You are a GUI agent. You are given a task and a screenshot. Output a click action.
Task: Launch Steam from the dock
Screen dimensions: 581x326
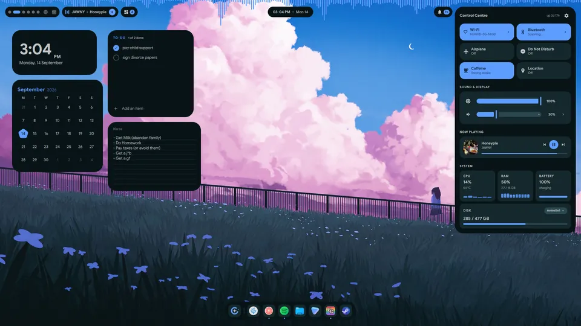(346, 311)
